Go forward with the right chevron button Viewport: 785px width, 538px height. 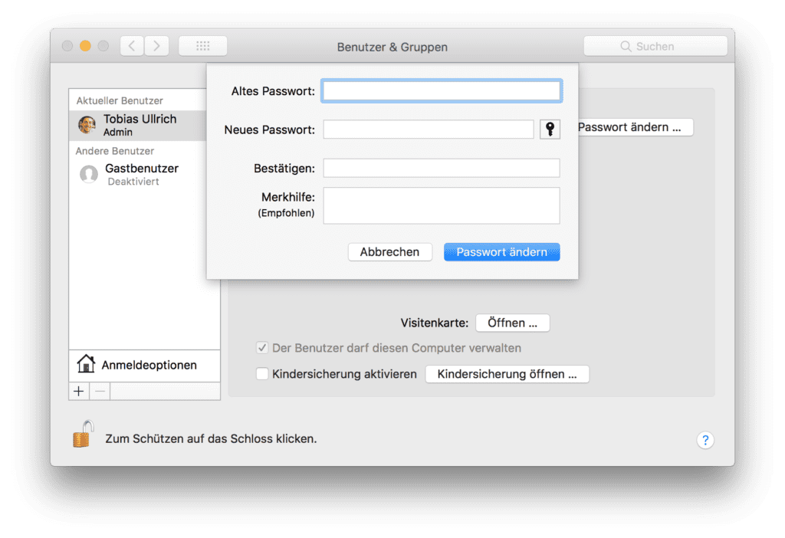click(156, 46)
